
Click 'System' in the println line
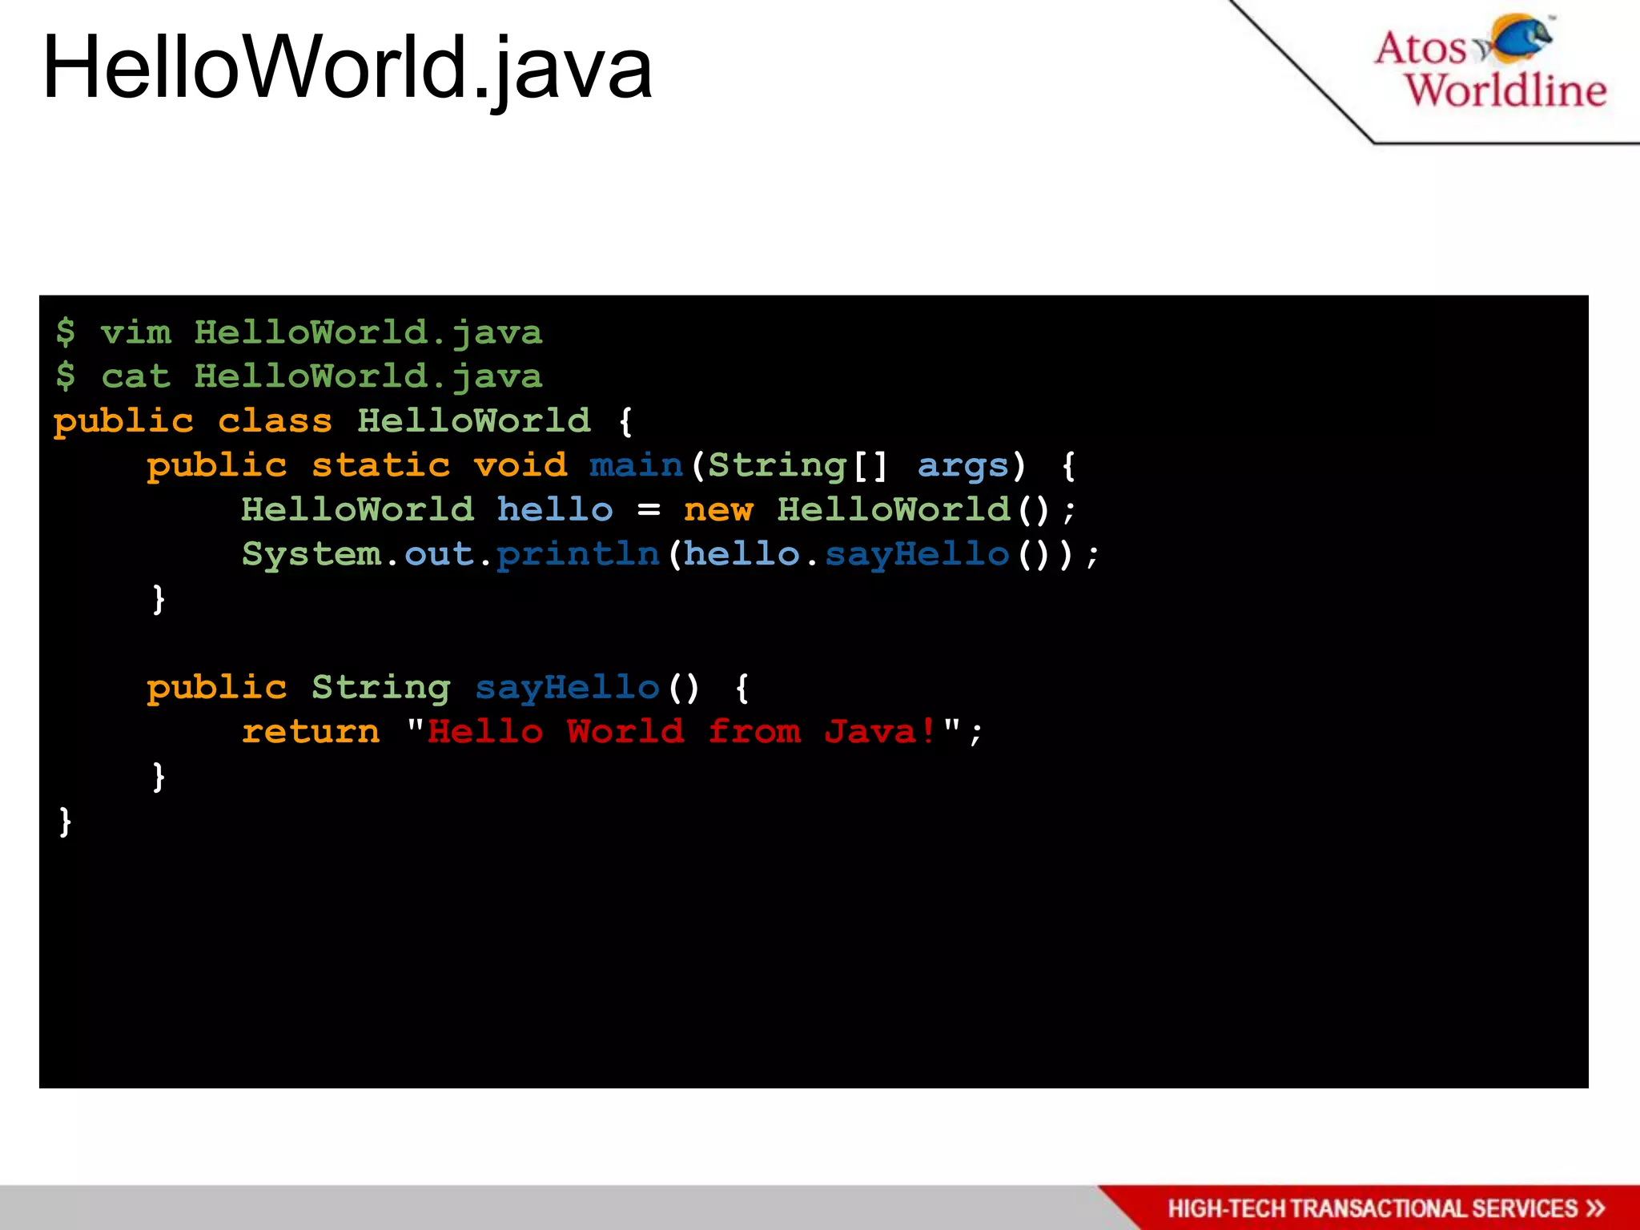click(312, 554)
